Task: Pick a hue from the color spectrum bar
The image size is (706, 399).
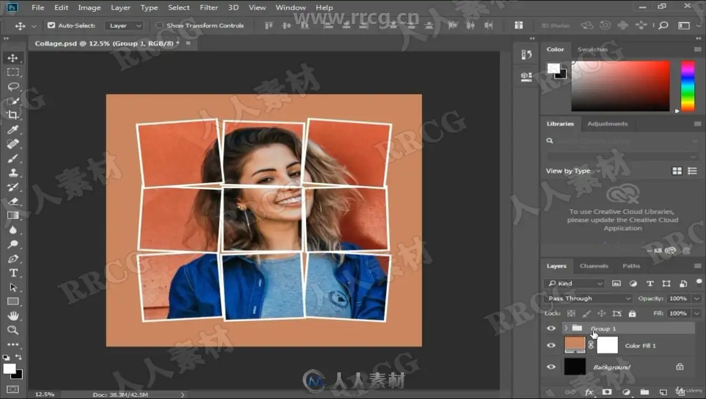Action: coord(688,86)
